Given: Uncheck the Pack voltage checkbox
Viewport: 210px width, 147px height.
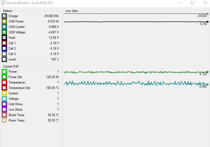Looking at the screenshot, I should [4, 38].
